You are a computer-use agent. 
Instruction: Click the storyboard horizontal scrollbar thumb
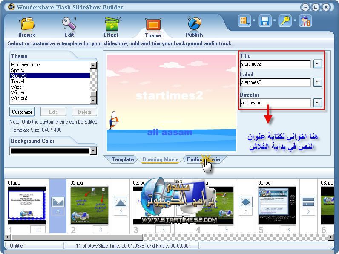[x=77, y=237]
